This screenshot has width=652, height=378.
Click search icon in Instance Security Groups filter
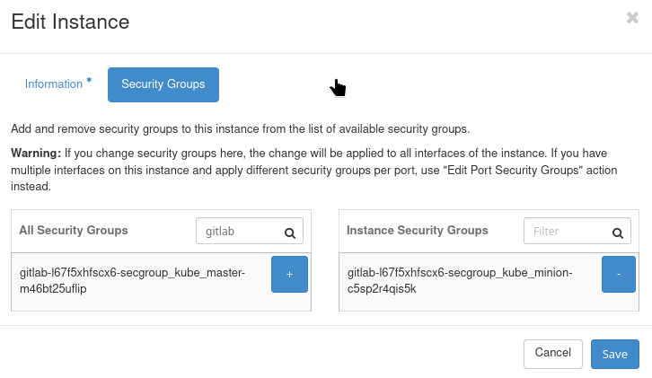[618, 232]
